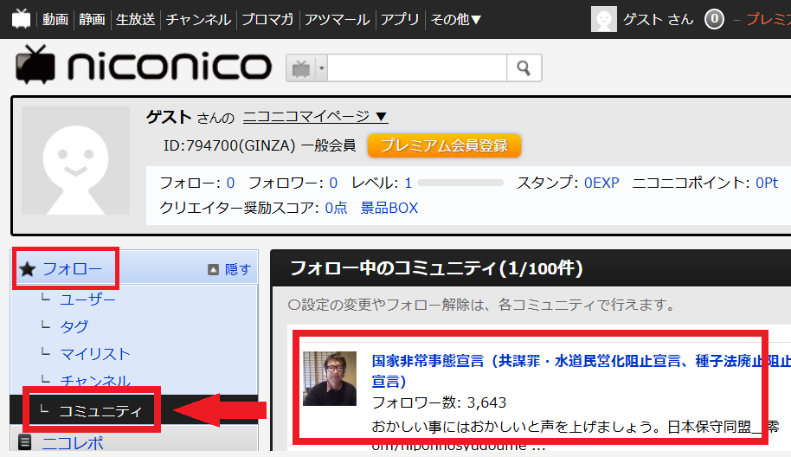Select チャンネル in the follow list
Screen dimensions: 791x457
click(x=95, y=382)
